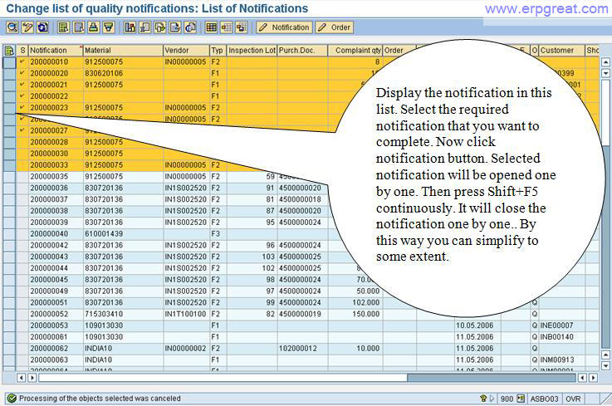612x406 pixels.
Task: Refresh the notification list
Action: [x=42, y=27]
